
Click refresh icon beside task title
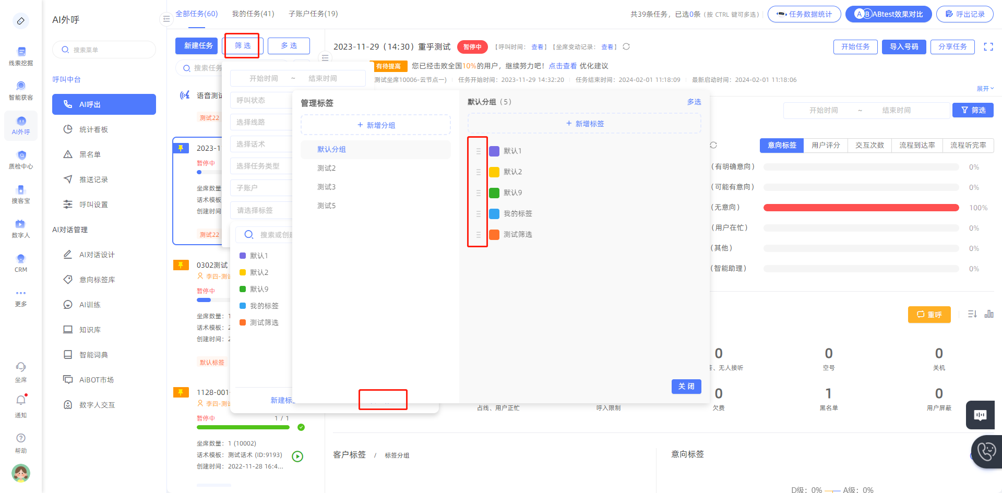(x=626, y=46)
